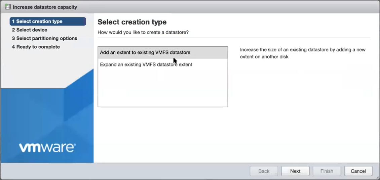Proceed with the Next button
This screenshot has height=180, width=380.
(x=295, y=171)
